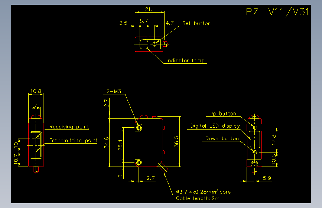Click the upper M3 mounting hole

point(139,128)
